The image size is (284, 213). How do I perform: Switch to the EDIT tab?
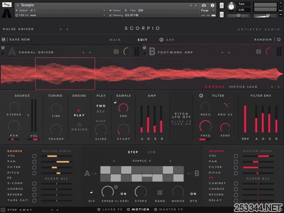[x=143, y=40]
